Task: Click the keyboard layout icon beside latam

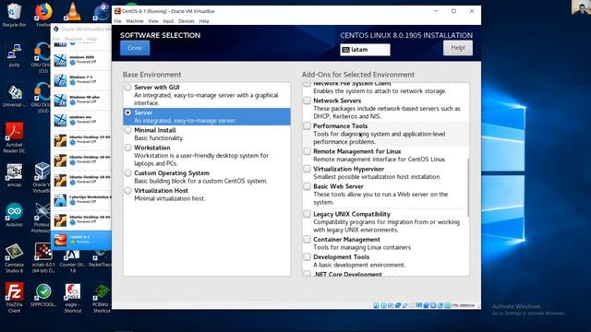Action: tap(345, 50)
